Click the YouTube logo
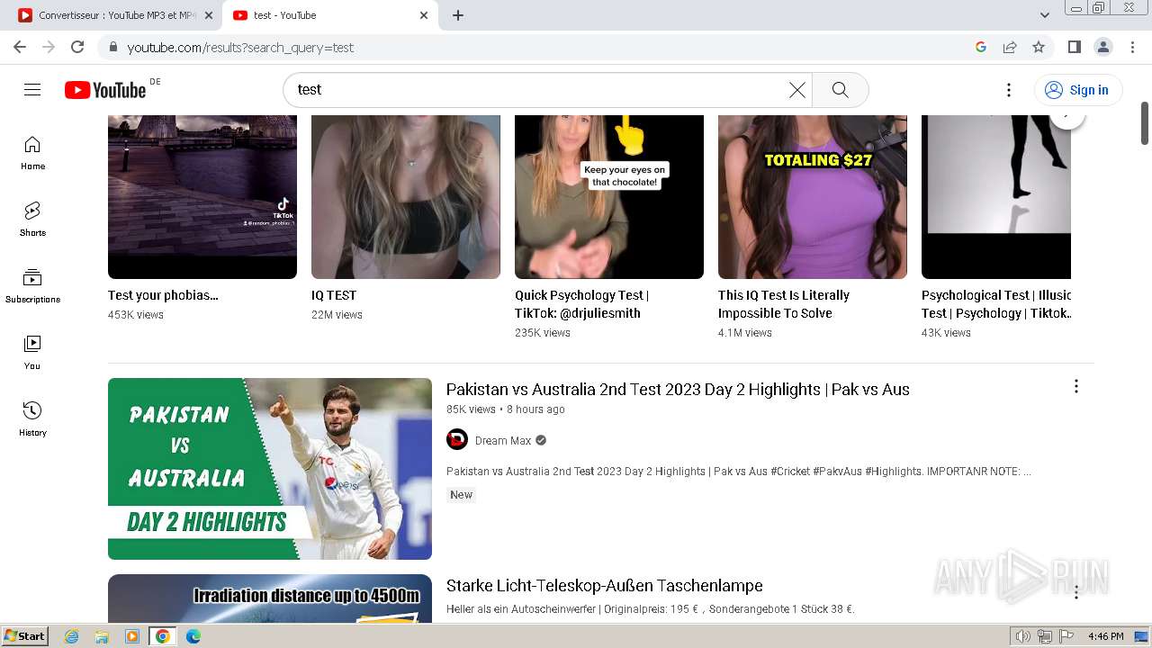 coord(105,90)
